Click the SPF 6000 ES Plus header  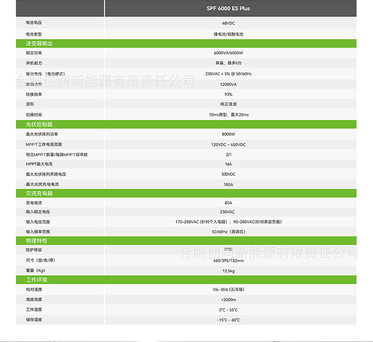[228, 8]
